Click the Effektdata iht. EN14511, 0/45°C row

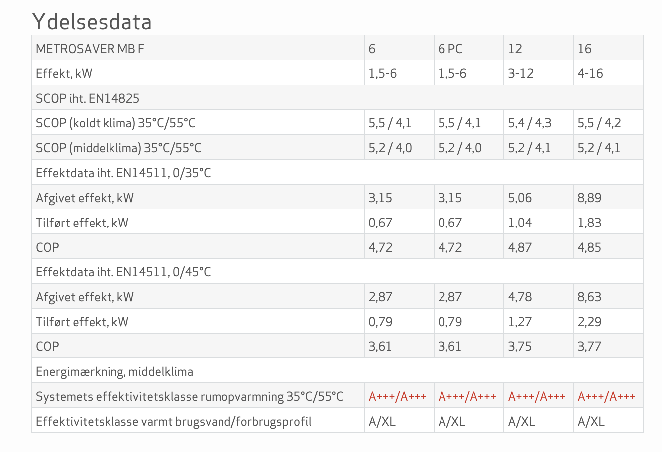123,272
